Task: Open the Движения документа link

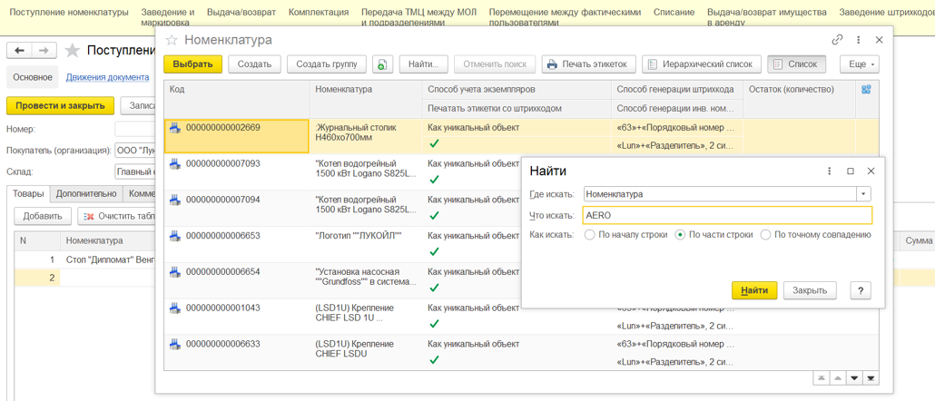Action: coord(107,77)
